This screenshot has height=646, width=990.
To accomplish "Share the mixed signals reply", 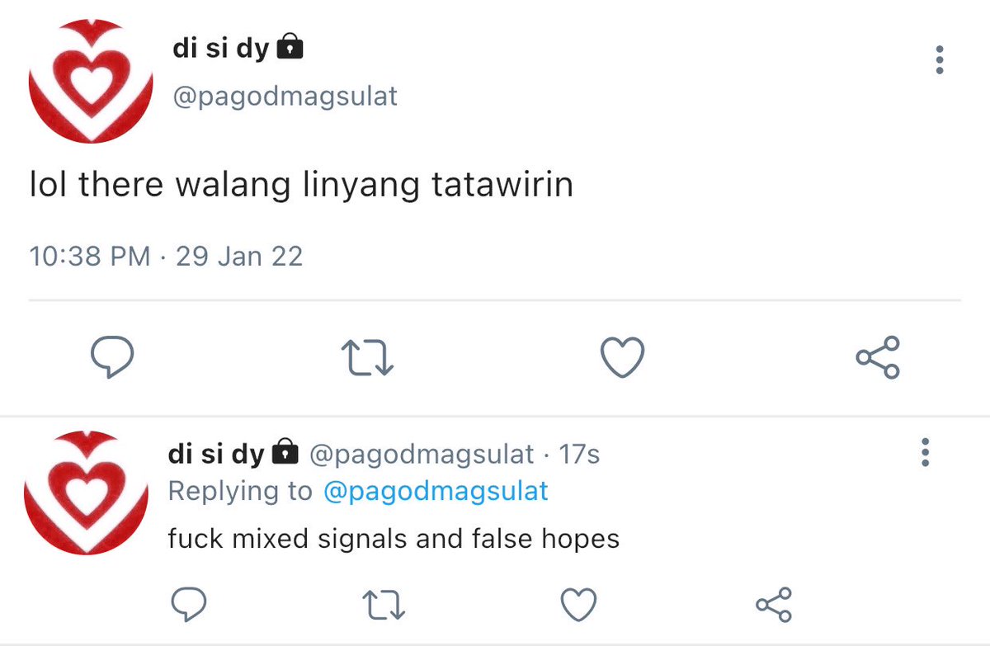I will click(x=774, y=605).
